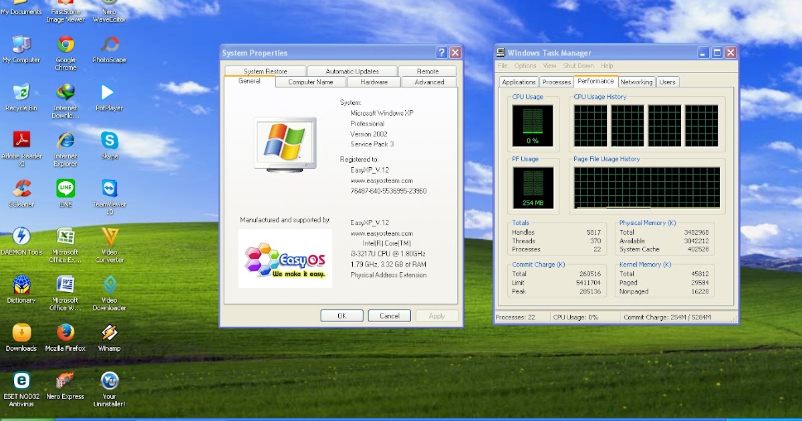Switch to Processes tab
The height and width of the screenshot is (421, 802).
pyautogui.click(x=557, y=82)
